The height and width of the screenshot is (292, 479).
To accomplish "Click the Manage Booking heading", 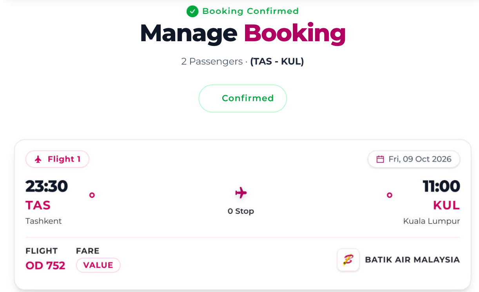I will 243,33.
